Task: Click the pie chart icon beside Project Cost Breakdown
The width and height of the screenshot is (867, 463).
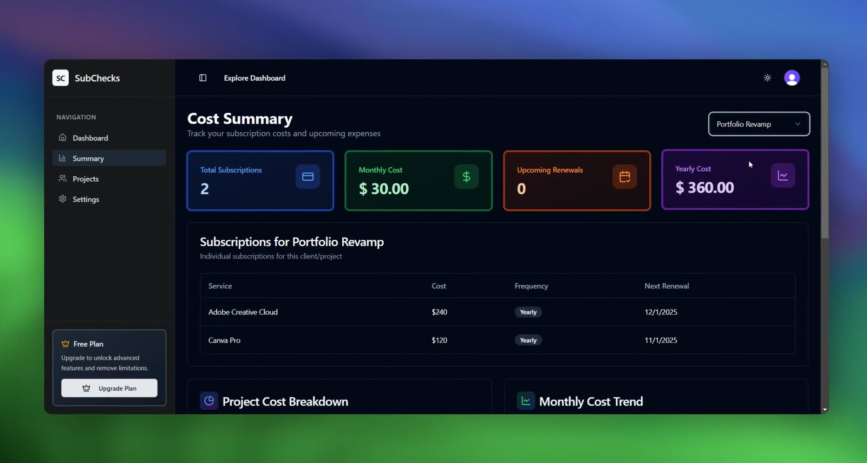Action: pyautogui.click(x=209, y=401)
